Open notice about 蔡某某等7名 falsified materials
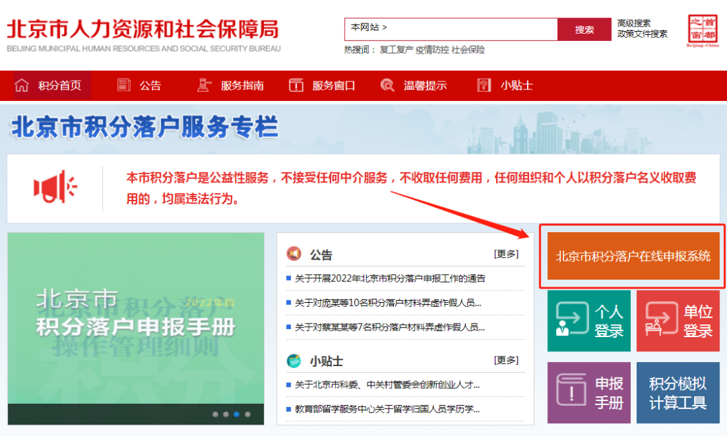 pos(390,328)
